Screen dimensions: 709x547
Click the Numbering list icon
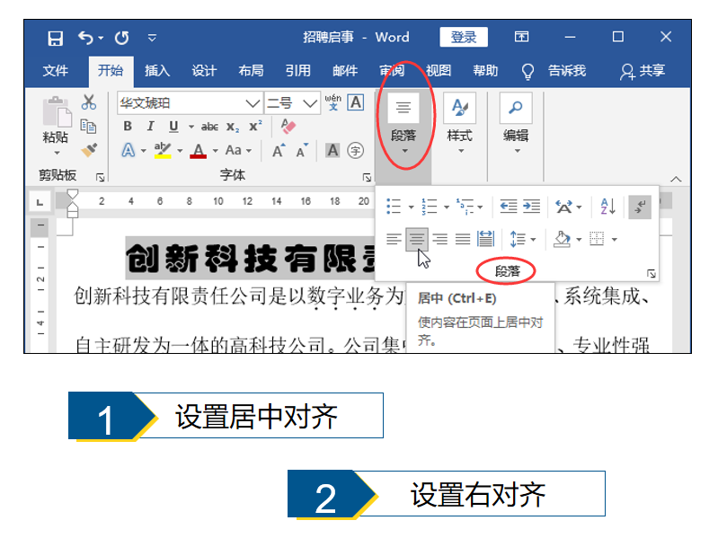pyautogui.click(x=430, y=207)
